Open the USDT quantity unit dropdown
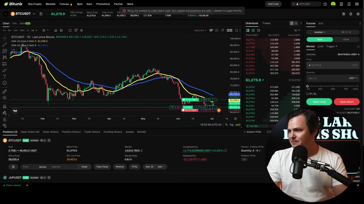This screenshot has height=204, width=364. point(353,78)
